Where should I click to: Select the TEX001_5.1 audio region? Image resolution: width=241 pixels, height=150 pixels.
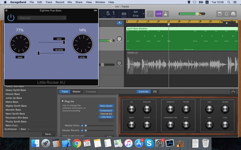tap(182, 63)
